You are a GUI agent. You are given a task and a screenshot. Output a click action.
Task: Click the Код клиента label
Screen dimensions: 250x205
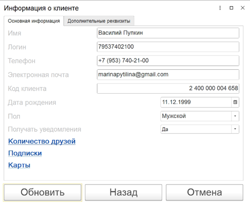point(27,89)
